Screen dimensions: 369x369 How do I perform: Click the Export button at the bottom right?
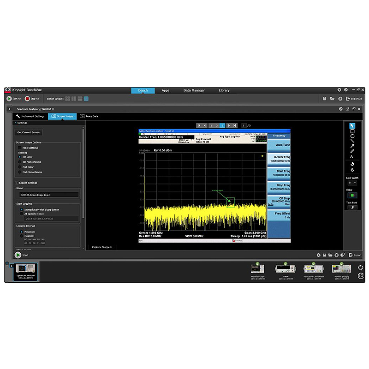point(355,255)
